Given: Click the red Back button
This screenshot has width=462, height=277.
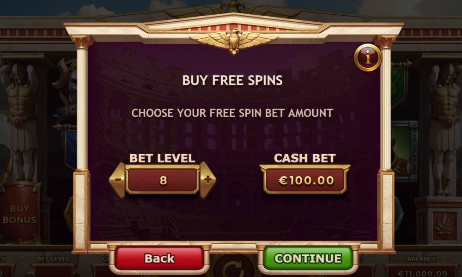Looking at the screenshot, I should (x=159, y=258).
